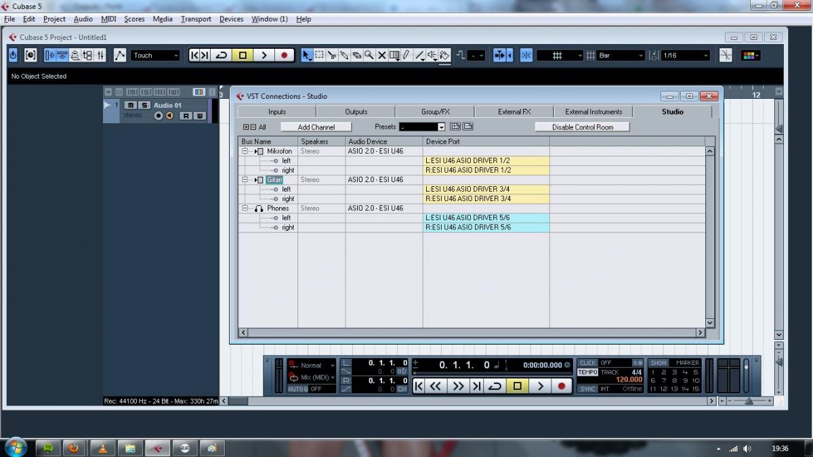
Task: Open the color palette toolbar icon
Action: coord(750,56)
